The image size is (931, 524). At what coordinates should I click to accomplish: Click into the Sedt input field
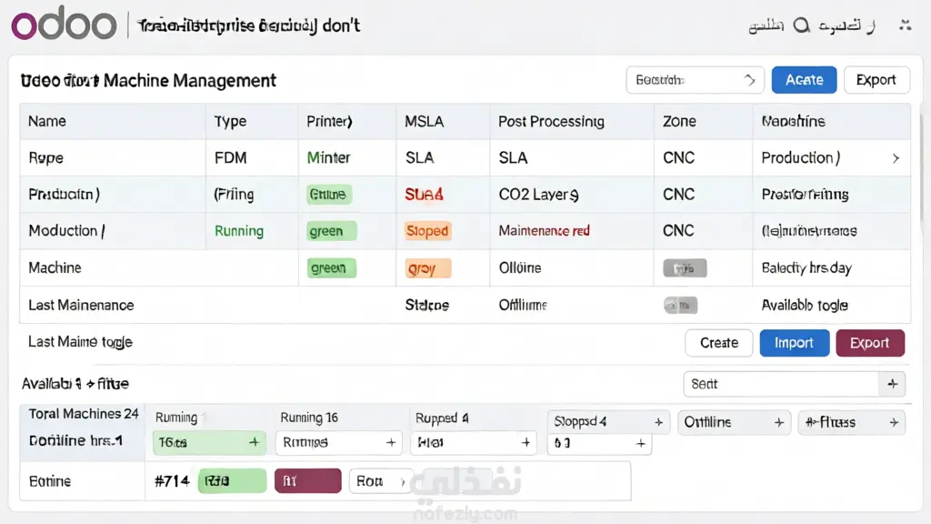point(781,384)
